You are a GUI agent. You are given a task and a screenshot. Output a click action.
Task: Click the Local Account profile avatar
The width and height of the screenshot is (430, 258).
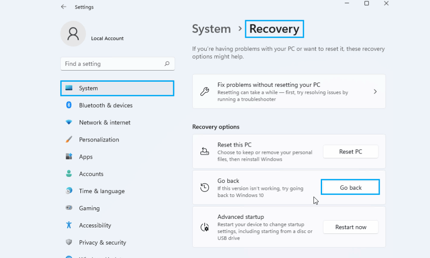[73, 34]
